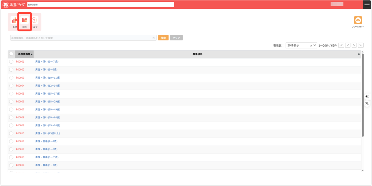Open the ヘルプ help icon
This screenshot has width=372, height=186.
35,21
